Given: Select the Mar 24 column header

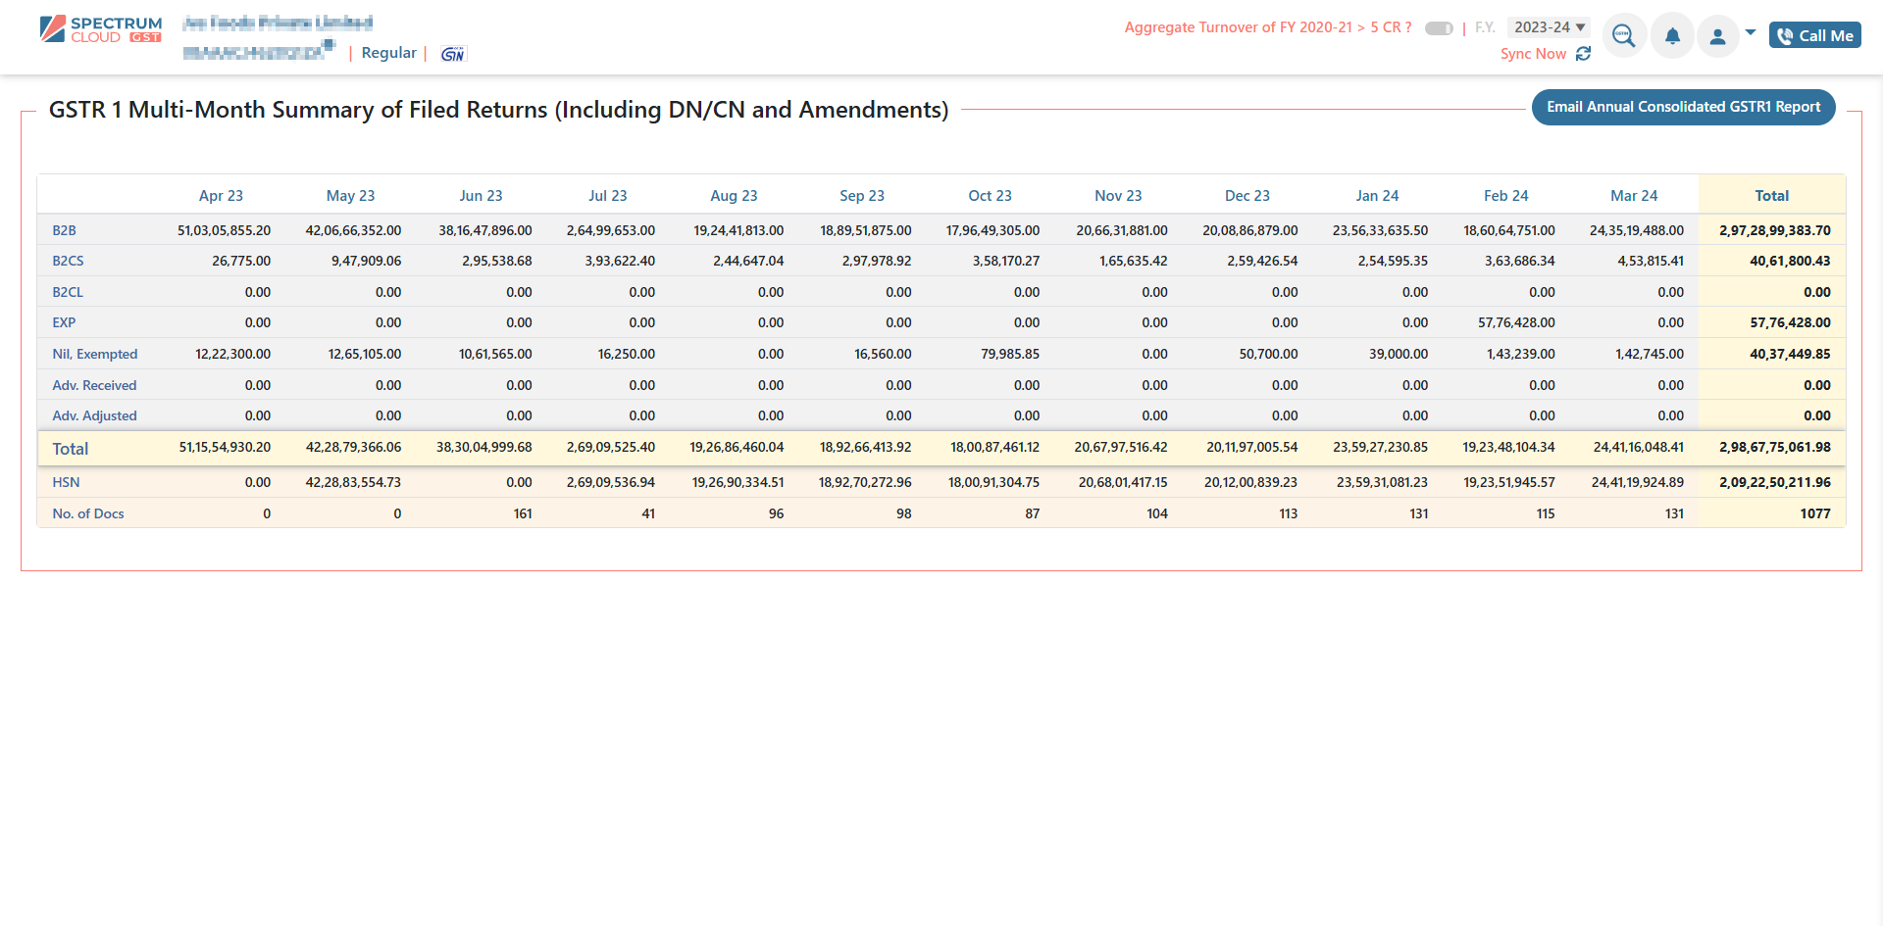Looking at the screenshot, I should click(x=1634, y=196).
